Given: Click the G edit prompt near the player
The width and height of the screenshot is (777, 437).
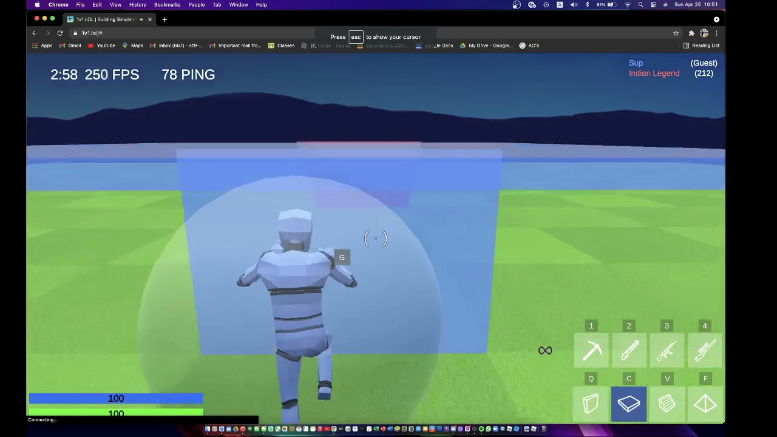Looking at the screenshot, I should tap(342, 257).
